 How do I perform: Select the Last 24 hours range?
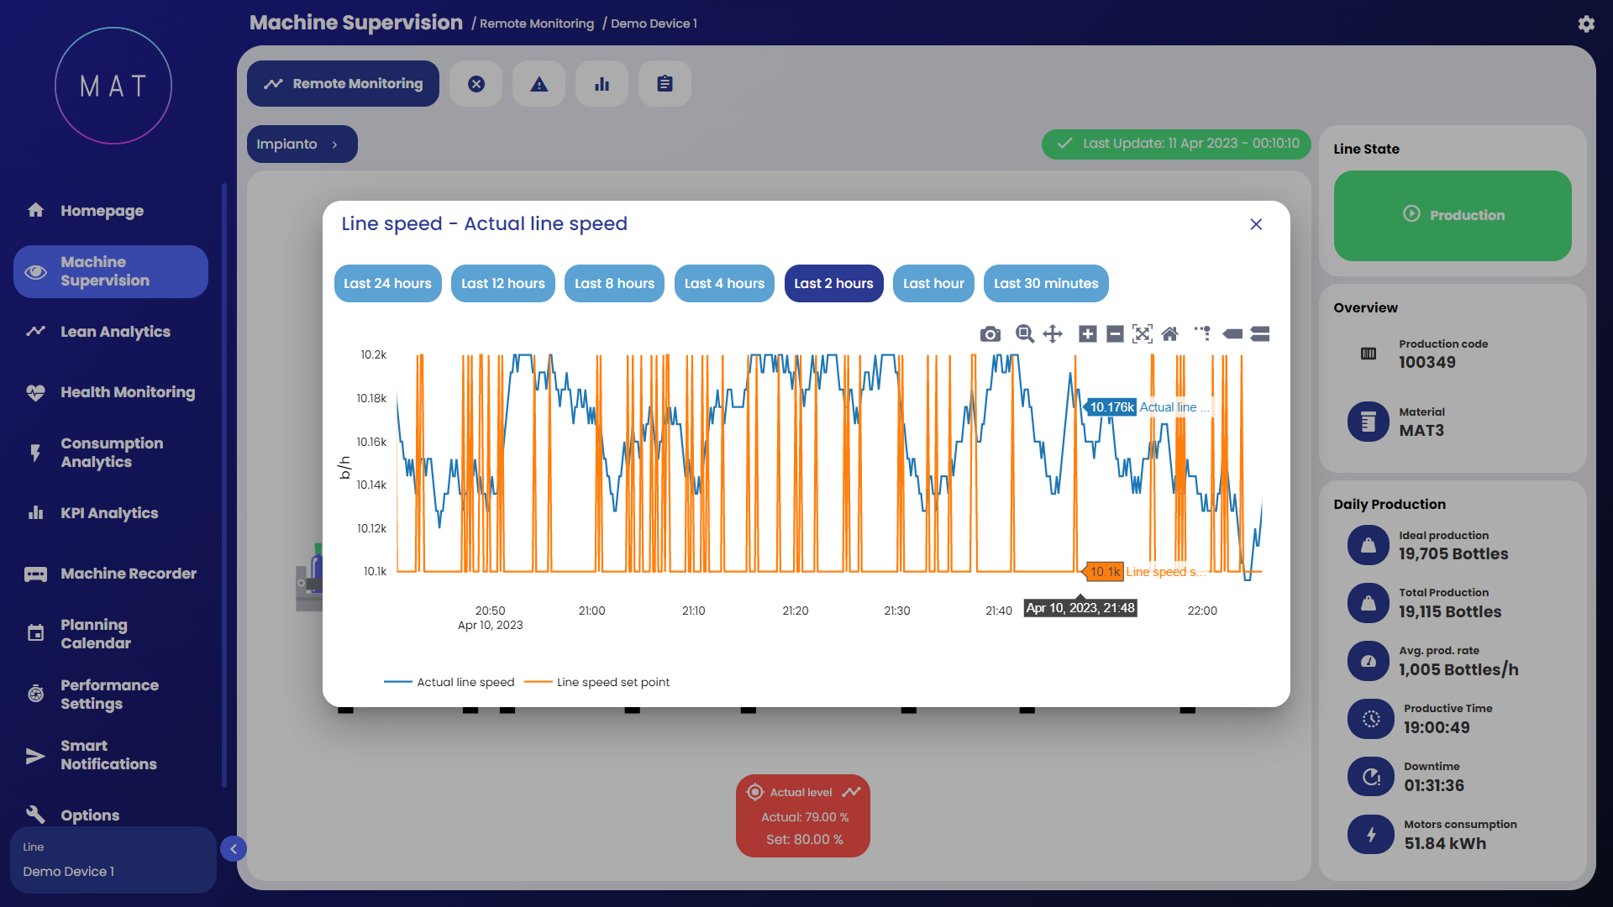pos(387,284)
